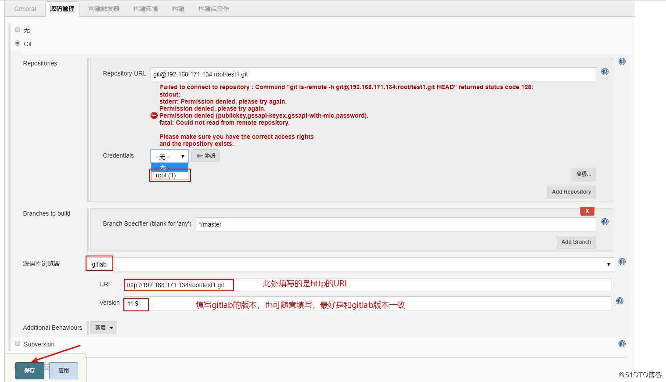The height and width of the screenshot is (382, 666).
Task: Open help icon next to Version field
Action: 619,301
